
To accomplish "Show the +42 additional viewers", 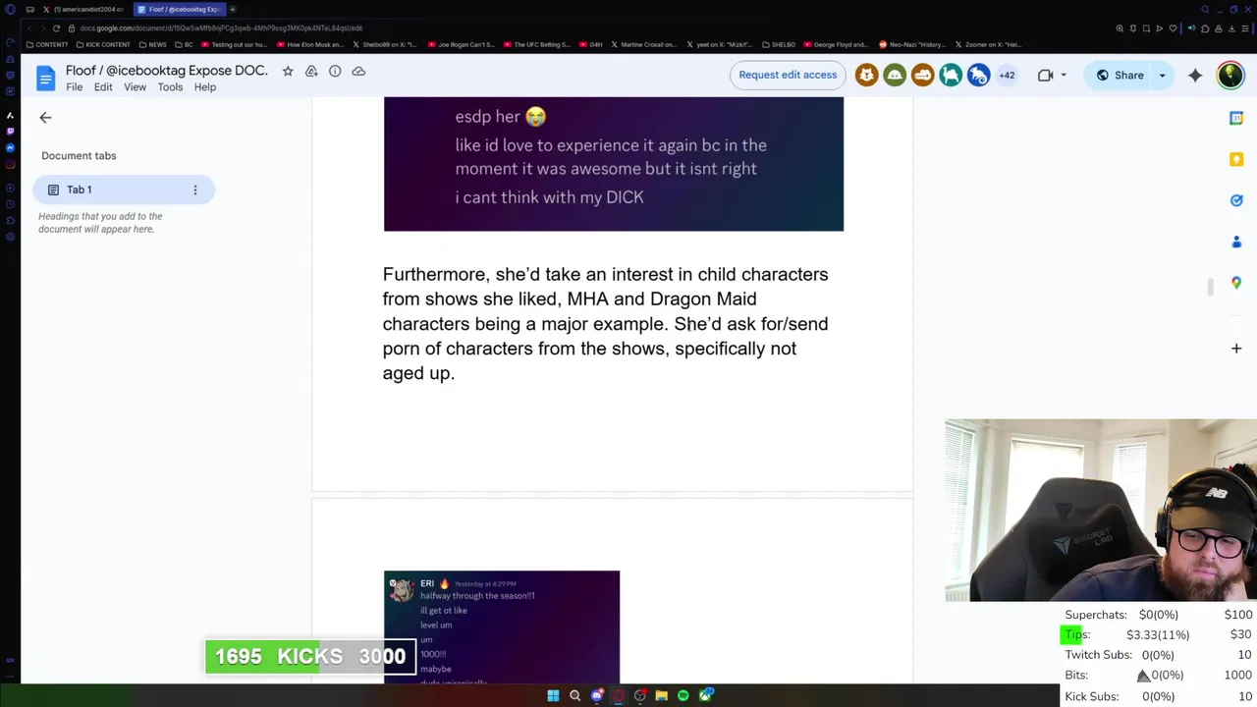I will click(1007, 75).
